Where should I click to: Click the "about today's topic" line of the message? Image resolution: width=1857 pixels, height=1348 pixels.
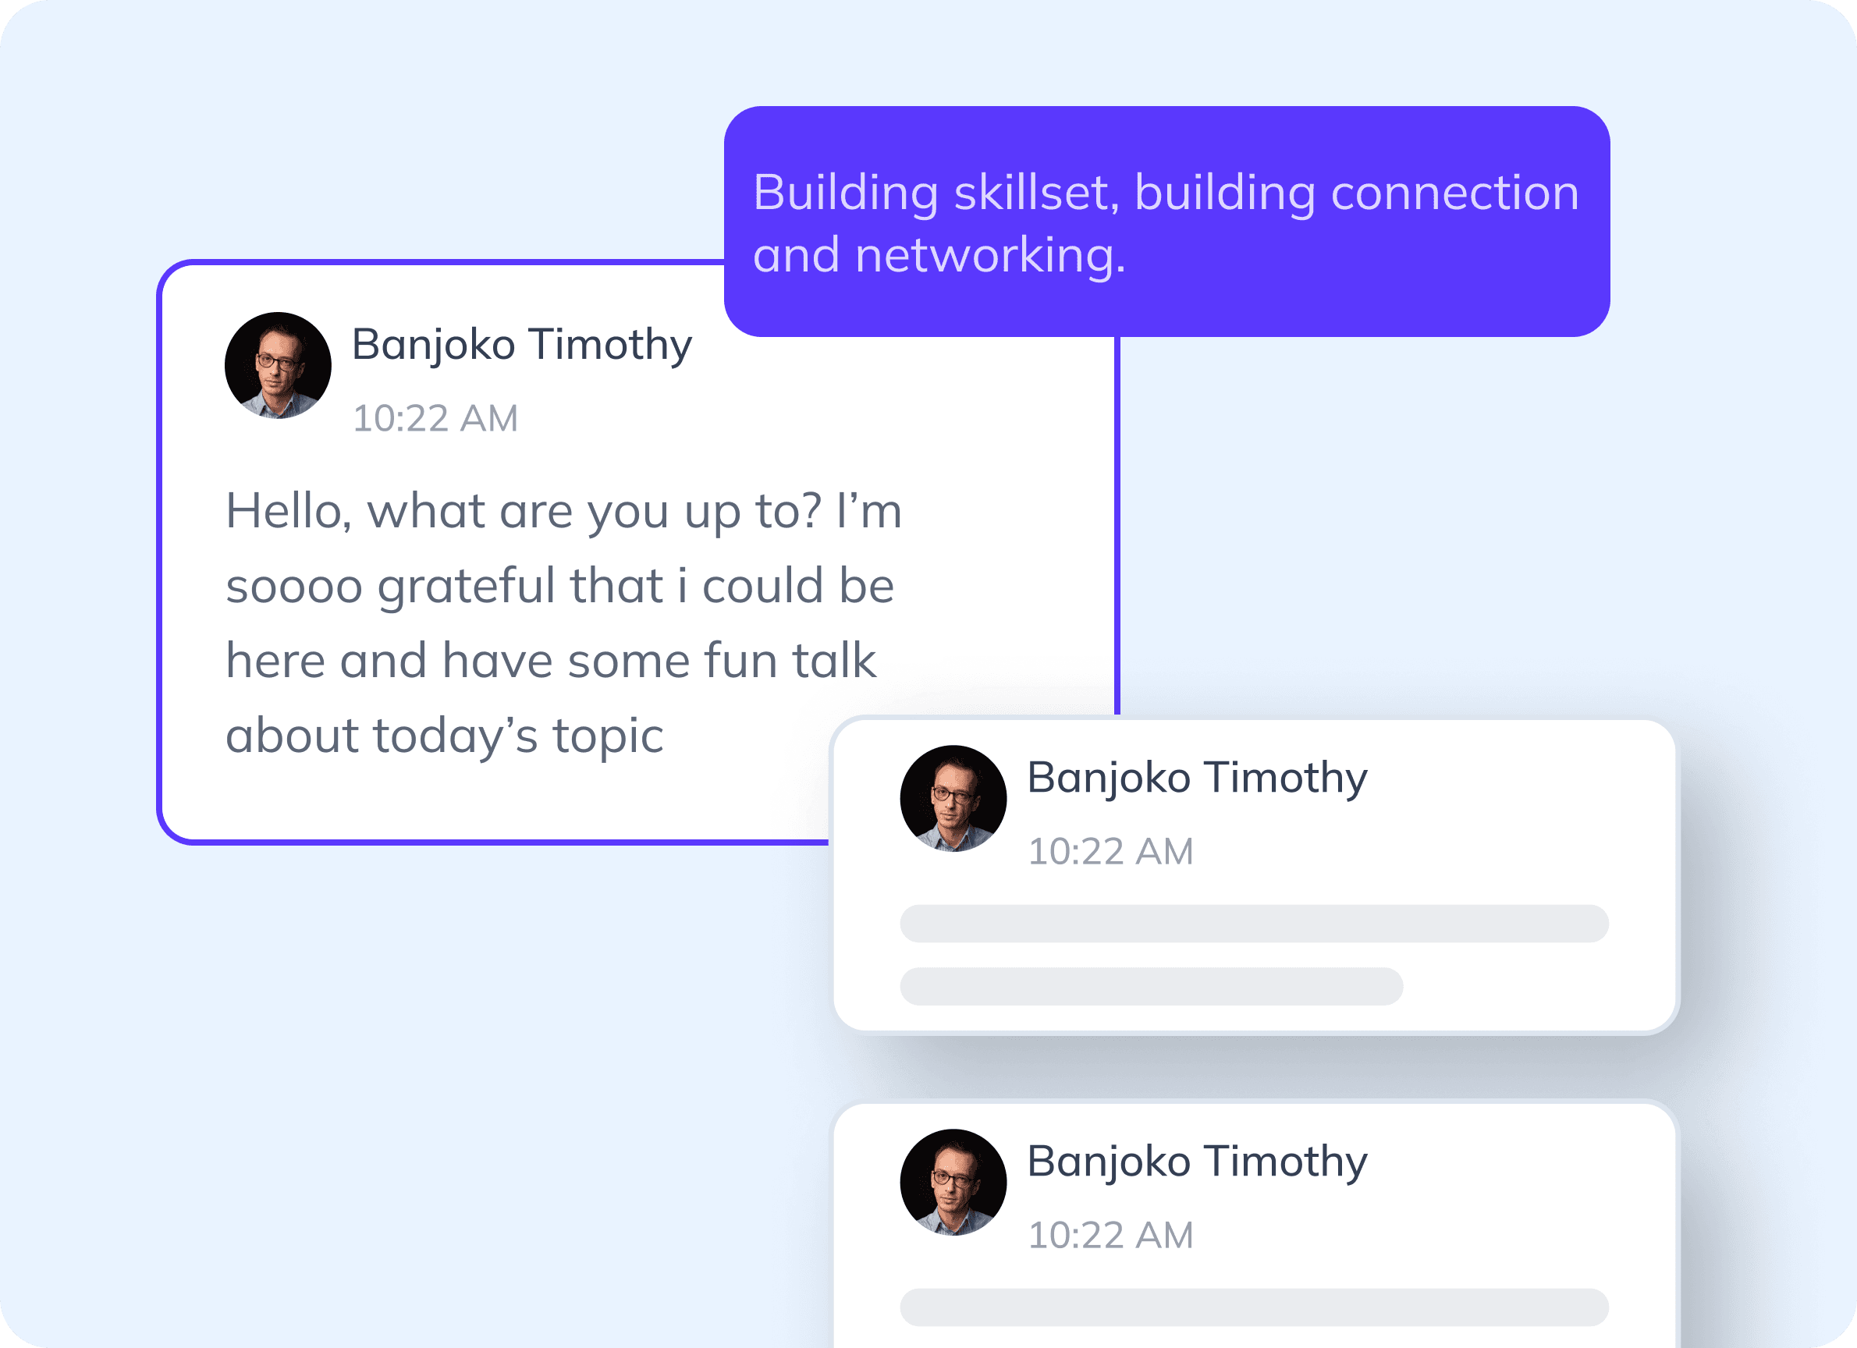pos(444,736)
